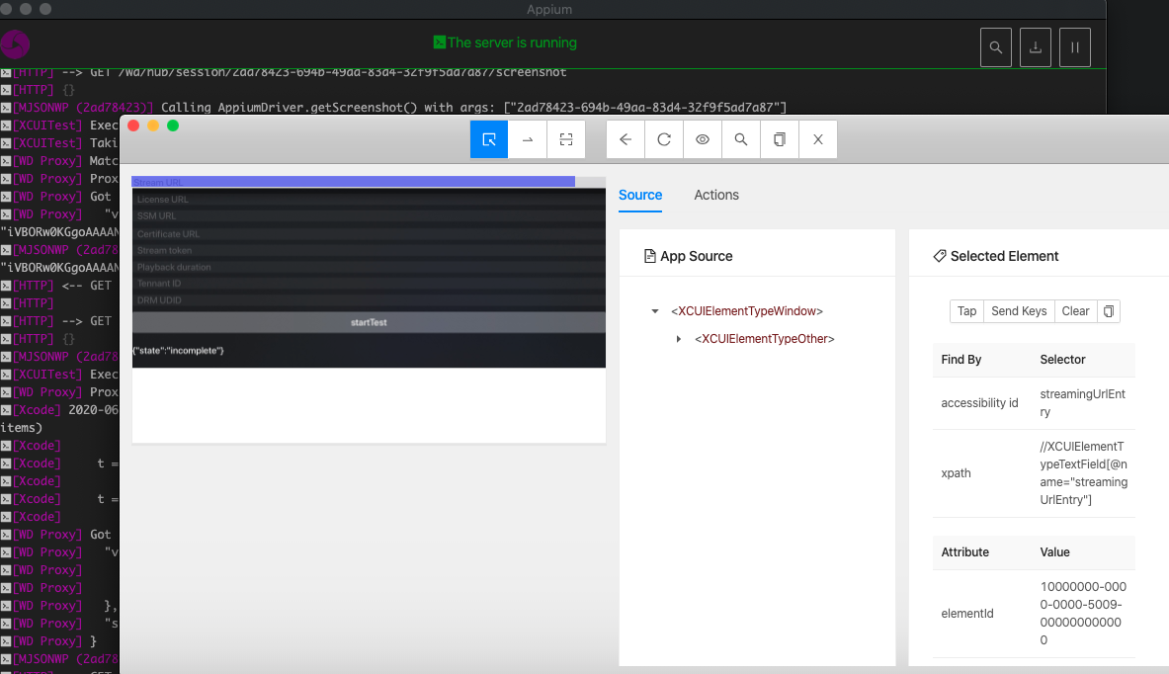Expand the XCUIElementTypeOther node
The image size is (1169, 674).
click(x=678, y=338)
